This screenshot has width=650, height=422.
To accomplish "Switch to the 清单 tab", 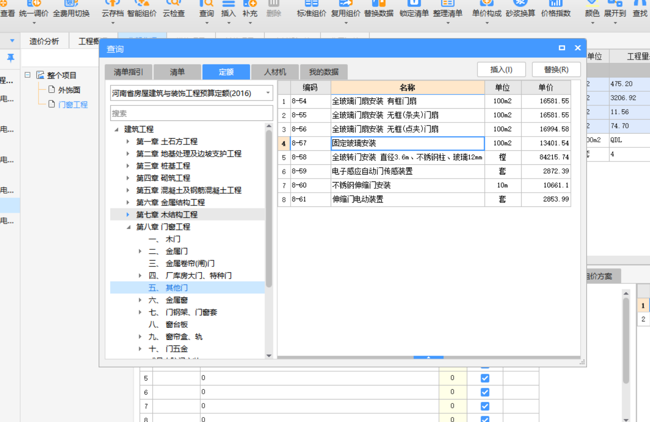I will tap(177, 72).
